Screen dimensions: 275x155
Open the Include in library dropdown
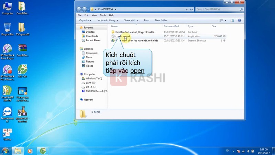click(108, 20)
